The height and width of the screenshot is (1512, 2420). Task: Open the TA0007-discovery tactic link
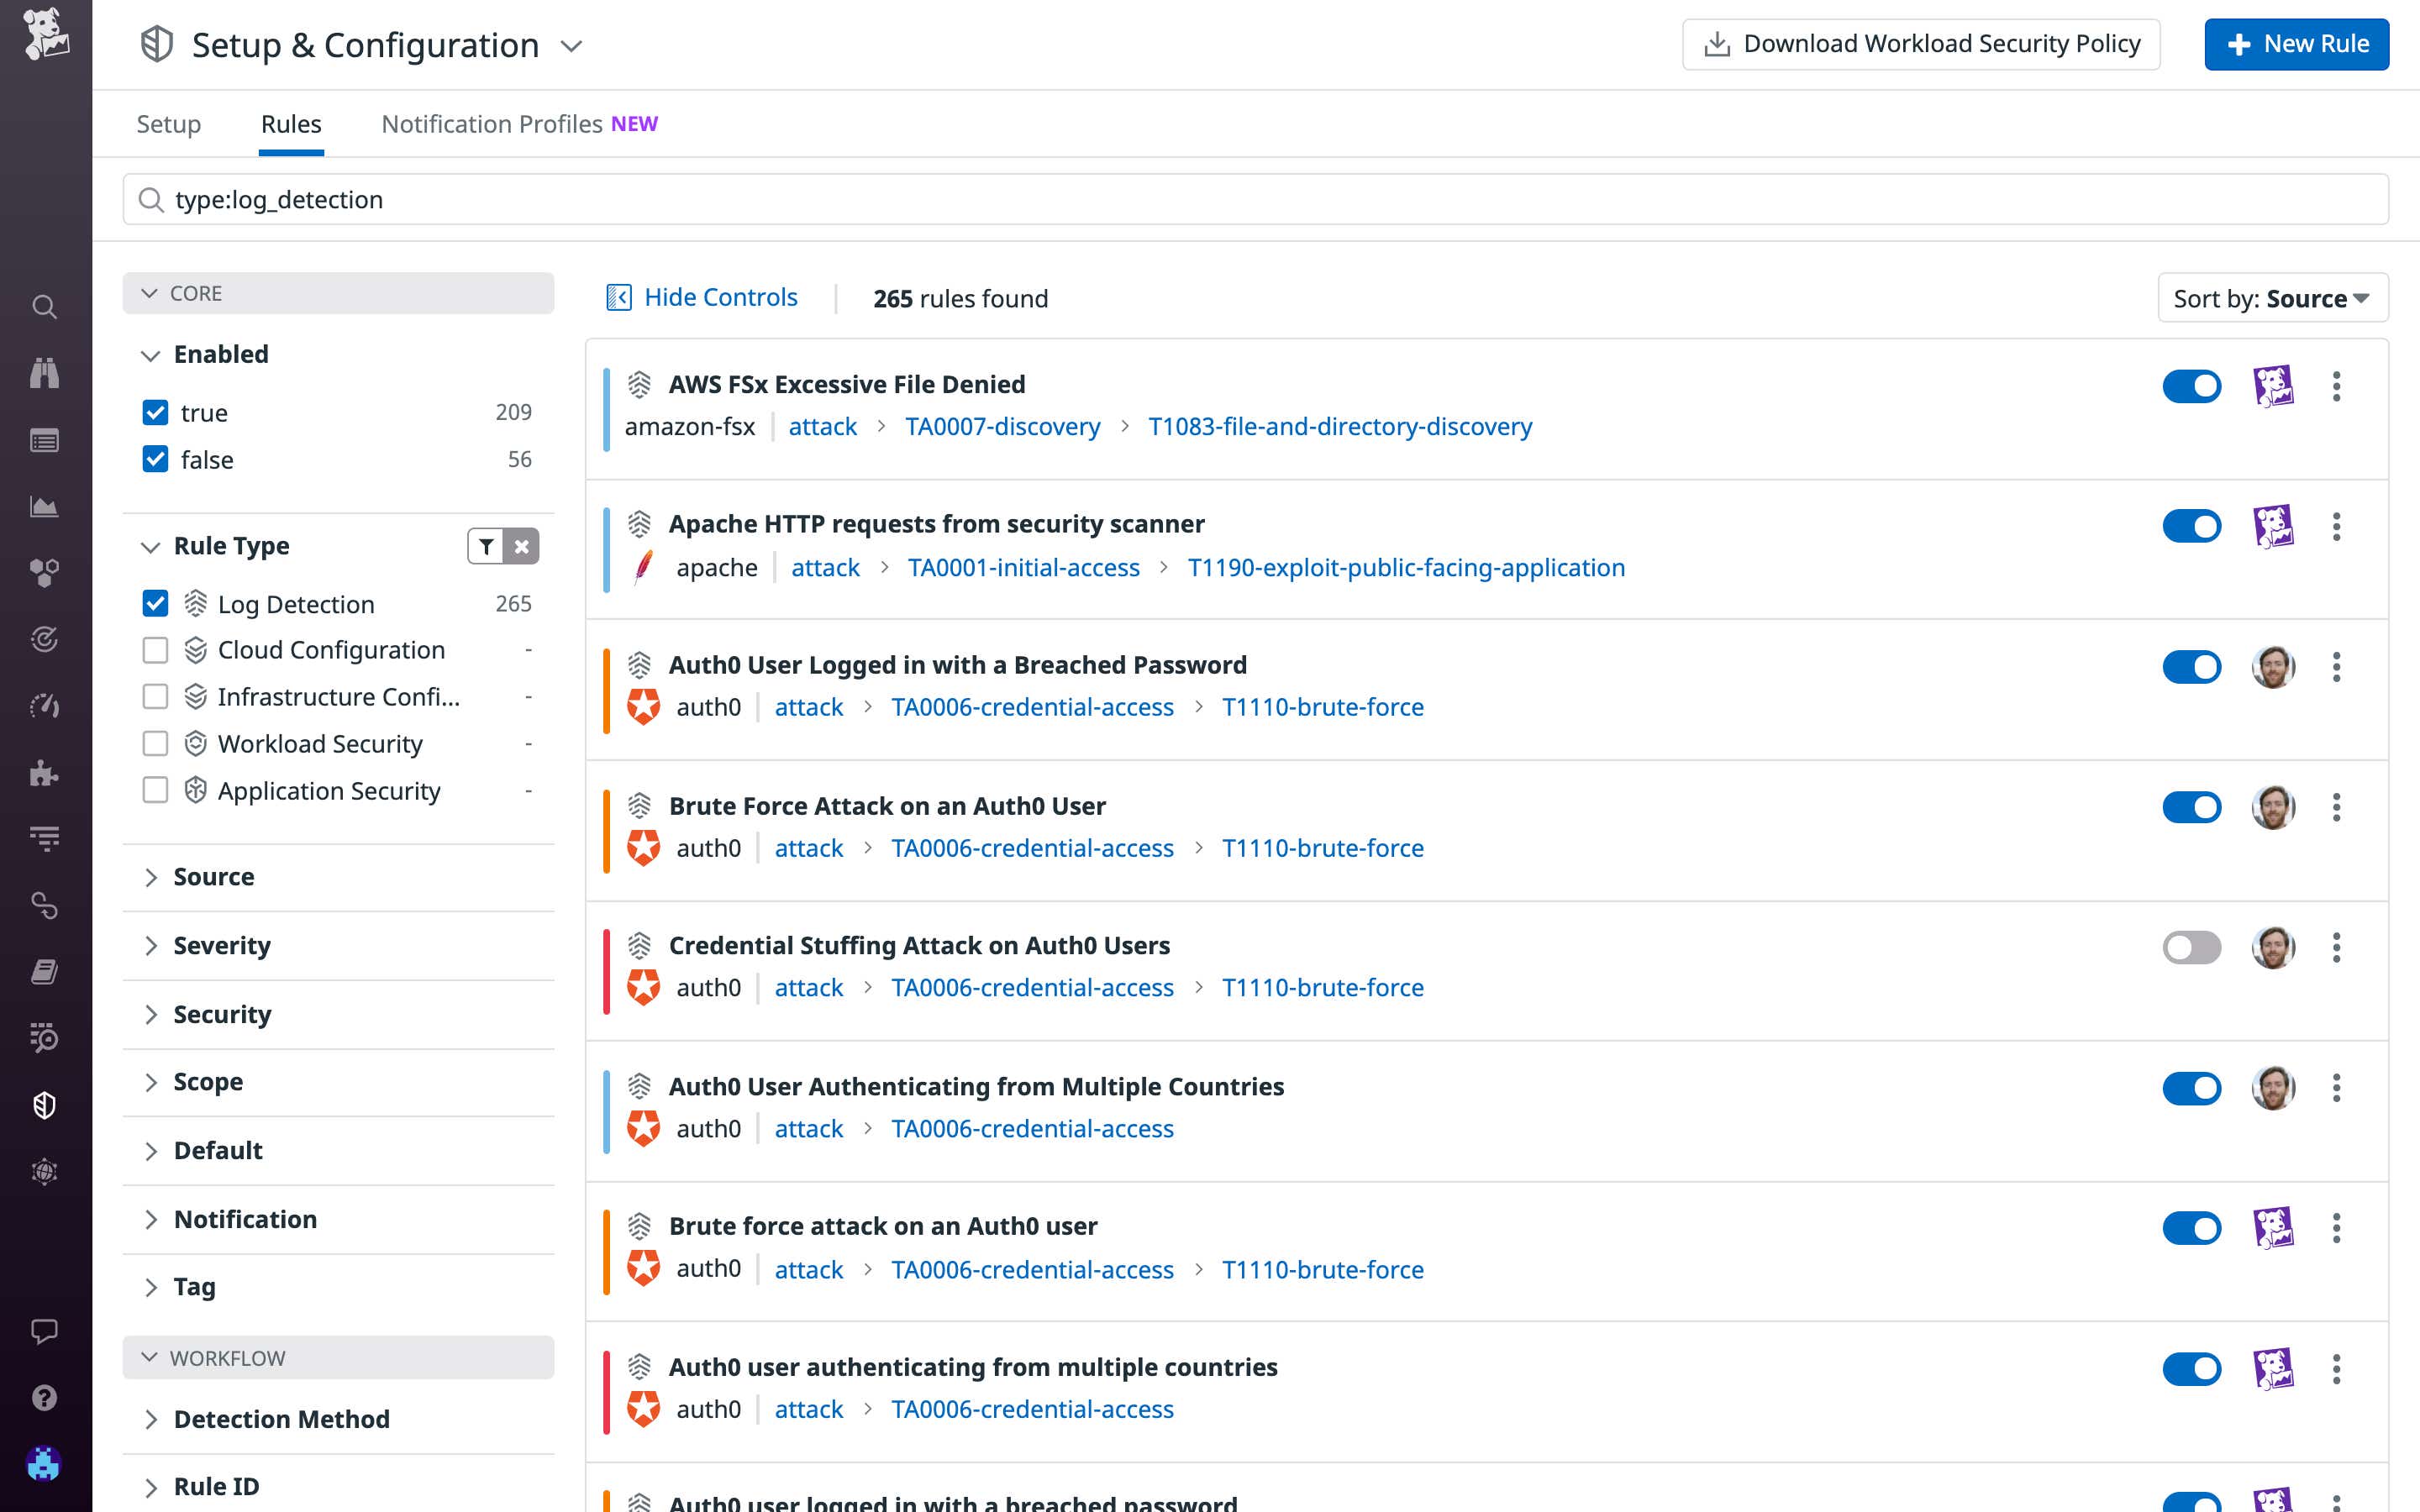1002,427
